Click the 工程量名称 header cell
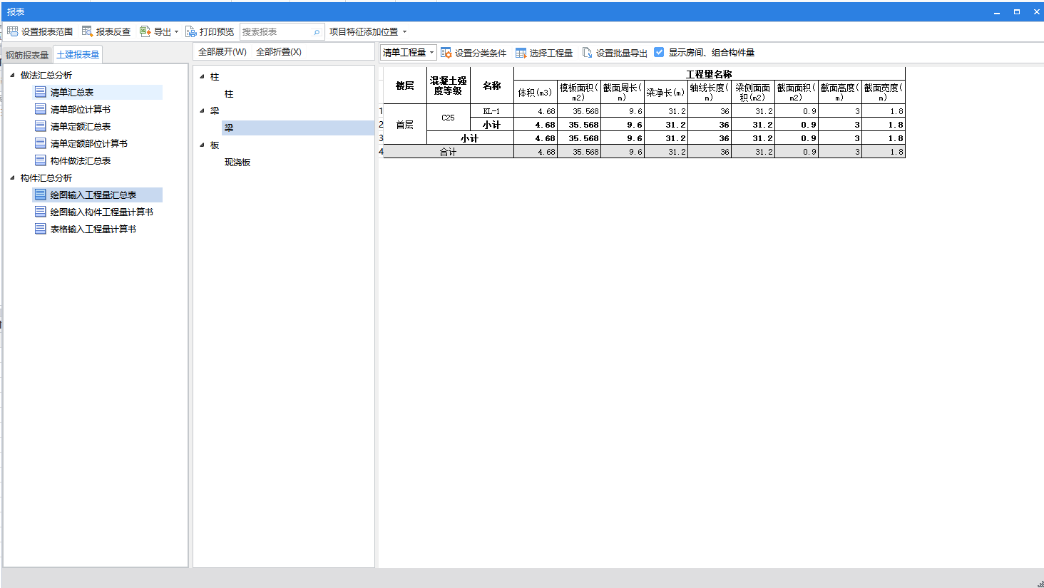 [710, 74]
